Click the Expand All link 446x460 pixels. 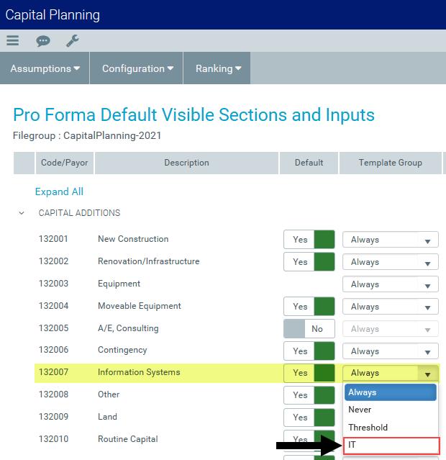[59, 191]
